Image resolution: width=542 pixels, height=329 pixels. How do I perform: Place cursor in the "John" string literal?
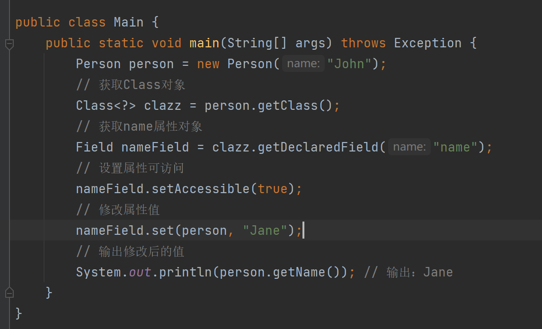coord(349,64)
